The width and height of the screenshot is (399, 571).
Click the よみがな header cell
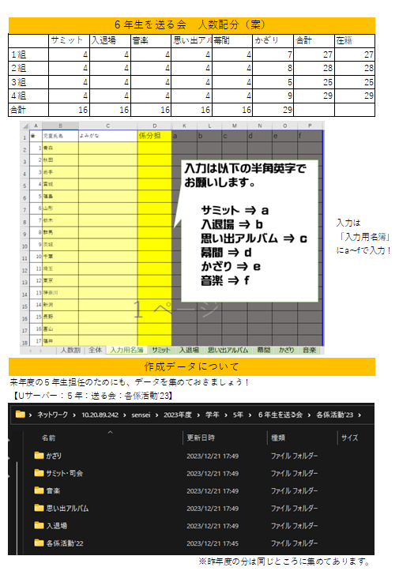[x=108, y=136]
